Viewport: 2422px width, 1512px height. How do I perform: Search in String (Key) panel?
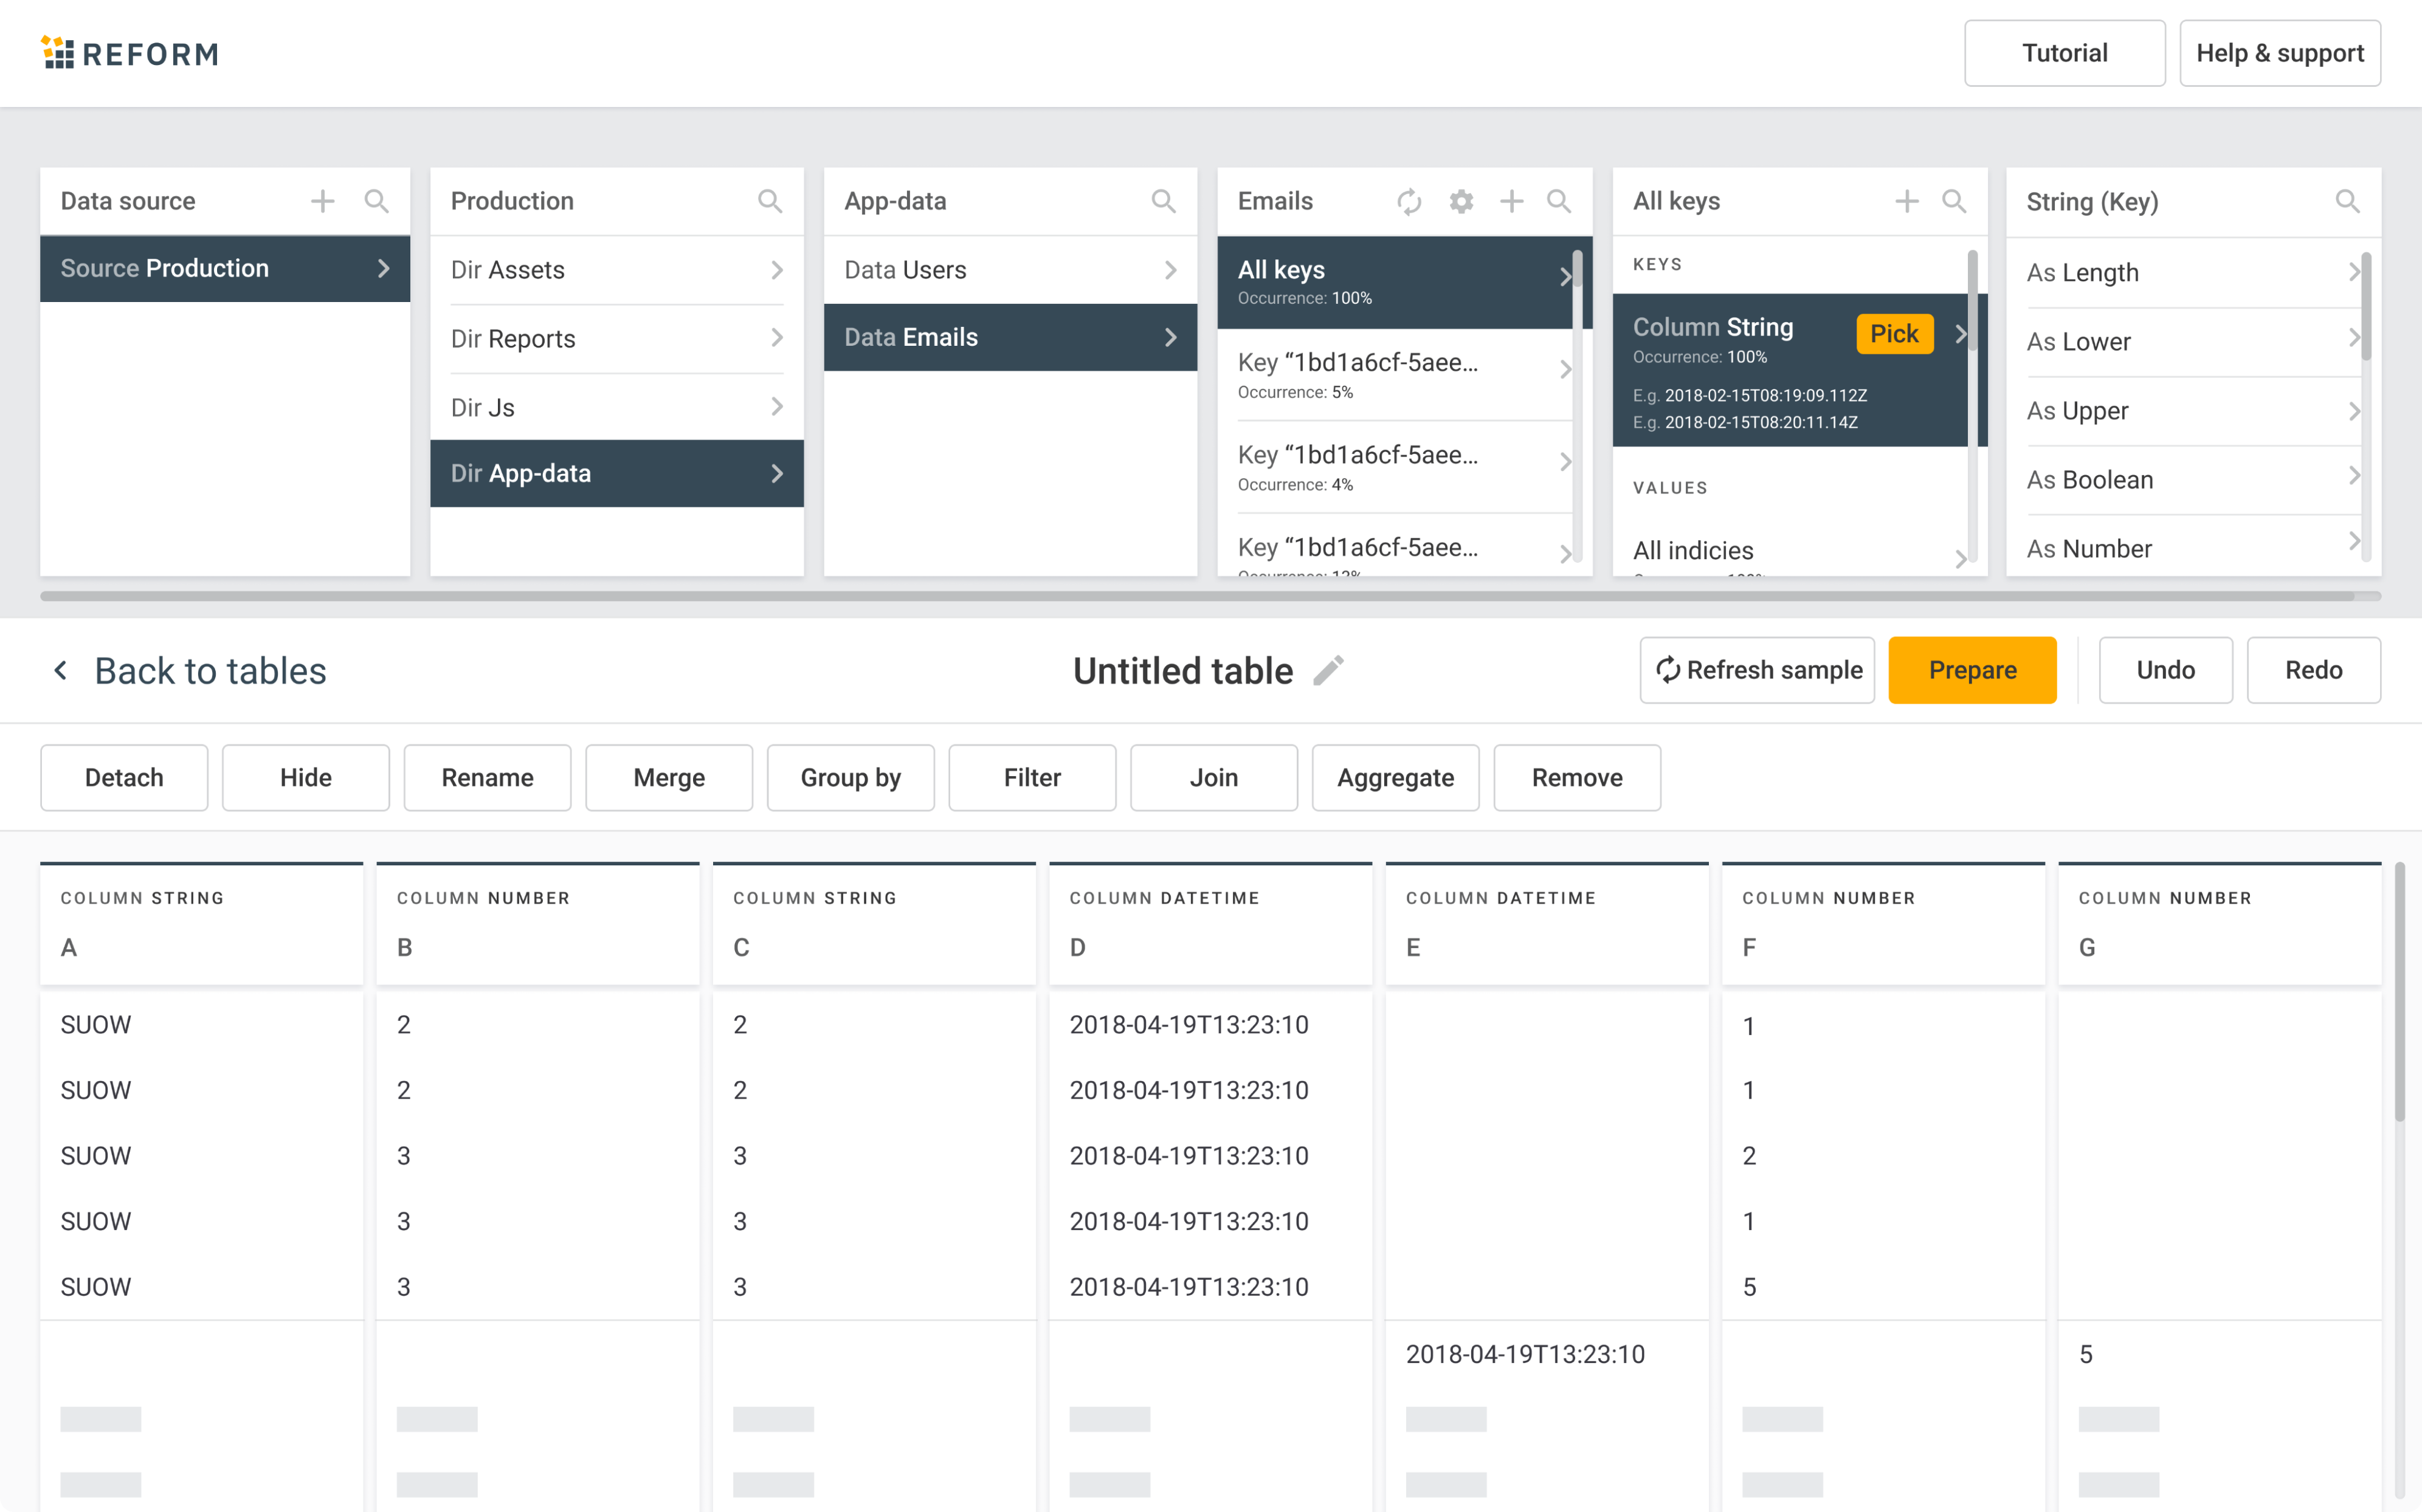pyautogui.click(x=2347, y=202)
